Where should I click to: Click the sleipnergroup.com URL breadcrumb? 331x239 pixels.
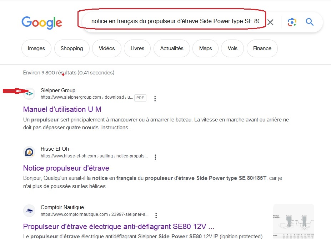87,97
